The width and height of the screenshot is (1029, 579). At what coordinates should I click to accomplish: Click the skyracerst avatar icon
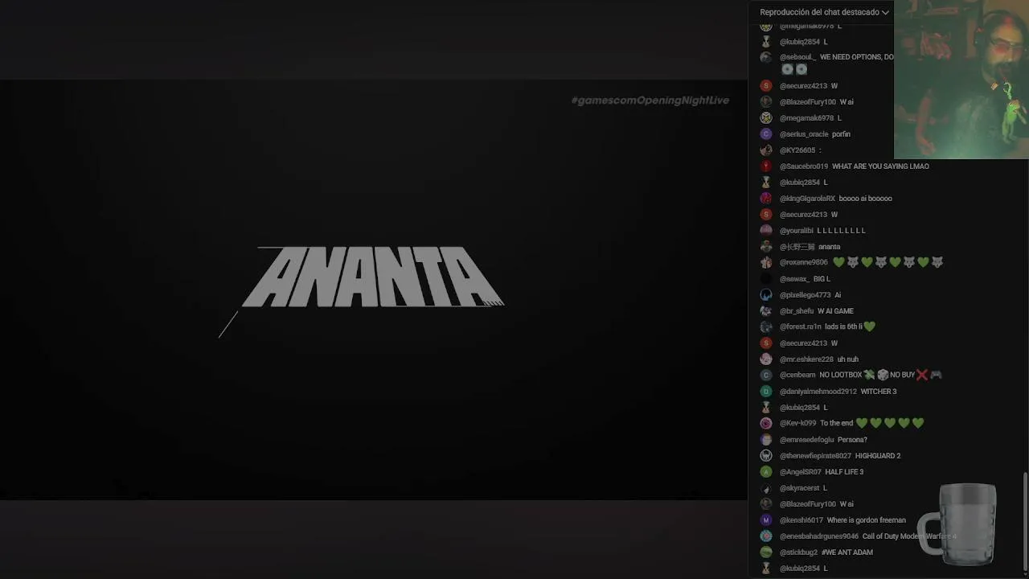click(x=766, y=488)
